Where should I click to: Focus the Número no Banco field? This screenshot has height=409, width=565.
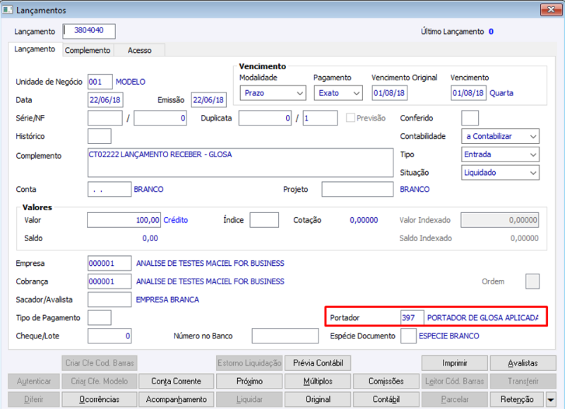point(285,336)
